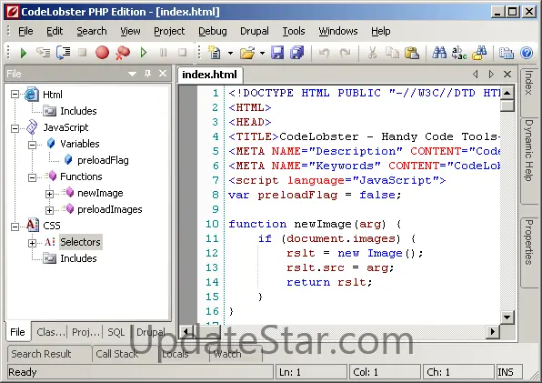
Task: Open the Windows menu
Action: (x=338, y=31)
